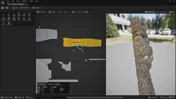Click the Revision Control button
Viewport: 176px width, 99px height.
pyautogui.click(x=167, y=97)
